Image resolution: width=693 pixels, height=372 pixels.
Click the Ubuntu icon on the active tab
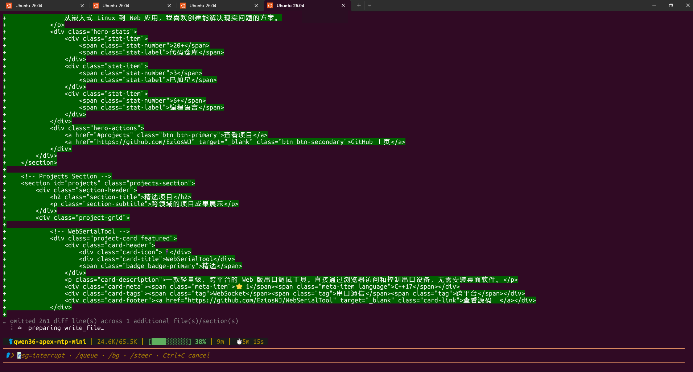tap(270, 5)
